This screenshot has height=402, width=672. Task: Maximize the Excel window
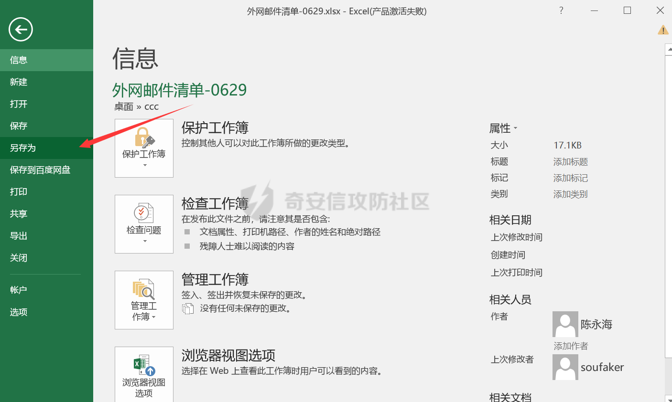[627, 11]
